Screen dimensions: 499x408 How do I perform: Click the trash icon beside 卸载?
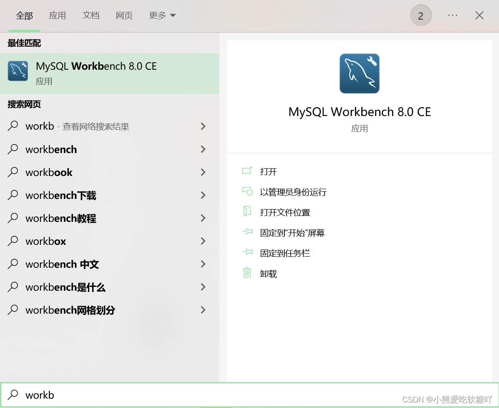tap(247, 273)
